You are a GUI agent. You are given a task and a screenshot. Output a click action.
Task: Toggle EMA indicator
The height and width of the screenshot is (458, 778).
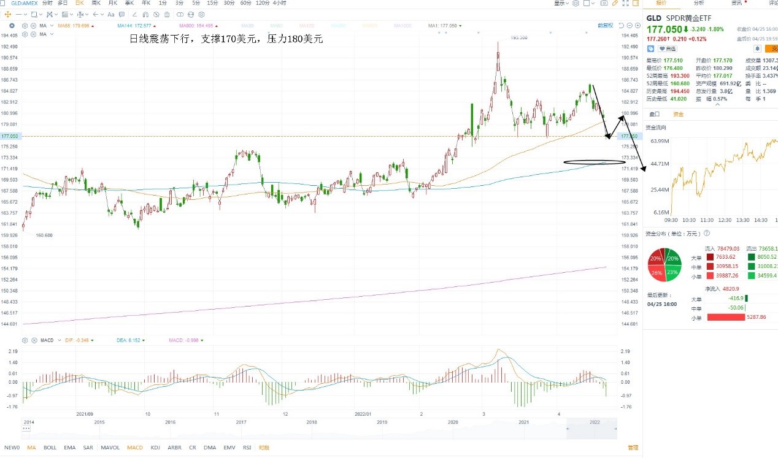pyautogui.click(x=69, y=448)
